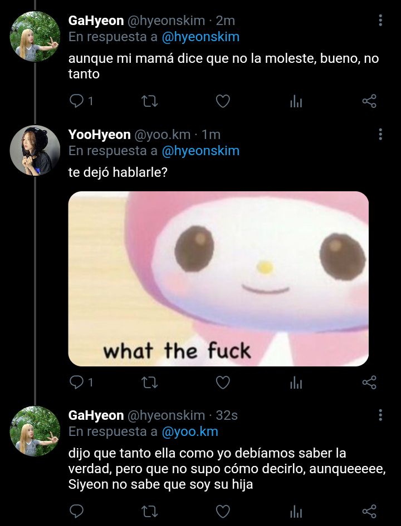This screenshot has height=526, width=401.
Task: Open the 'what the fuck' meme image
Action: (x=218, y=279)
